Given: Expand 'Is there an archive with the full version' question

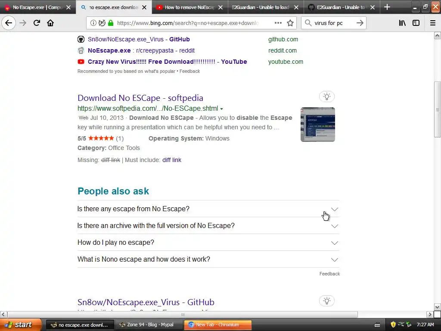Looking at the screenshot, I should [208, 226].
